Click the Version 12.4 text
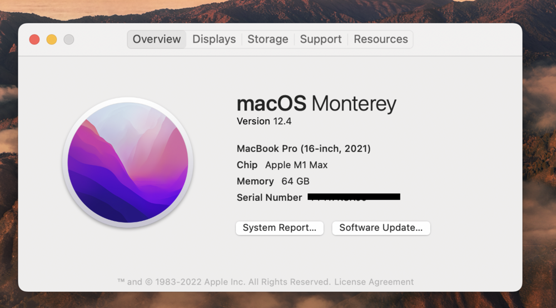 [264, 121]
